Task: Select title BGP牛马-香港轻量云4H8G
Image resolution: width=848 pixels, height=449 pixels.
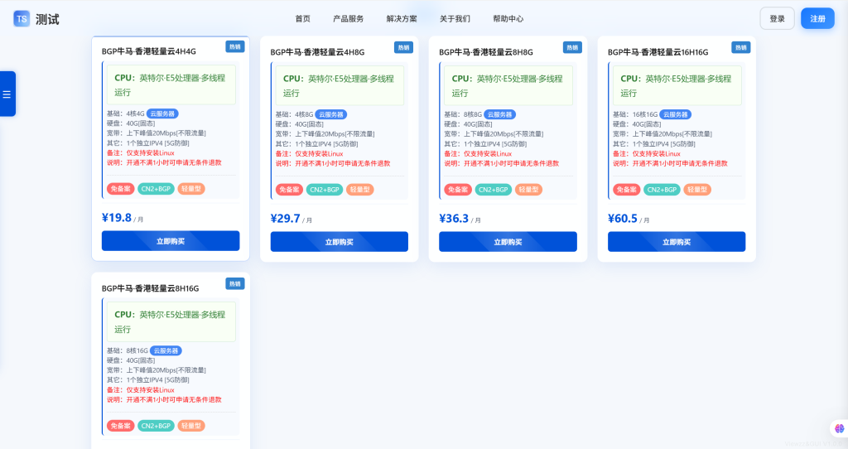Action: click(x=317, y=52)
